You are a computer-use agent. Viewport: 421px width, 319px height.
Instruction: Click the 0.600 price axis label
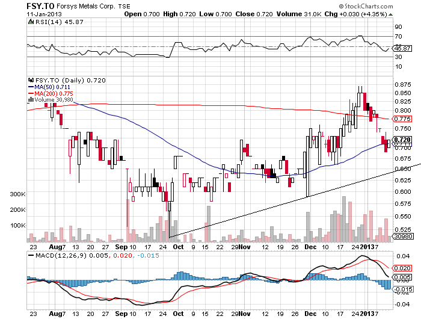click(403, 192)
